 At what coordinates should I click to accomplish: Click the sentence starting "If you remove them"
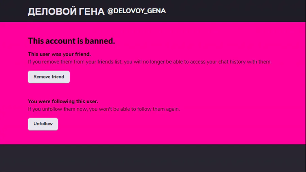coord(150,62)
